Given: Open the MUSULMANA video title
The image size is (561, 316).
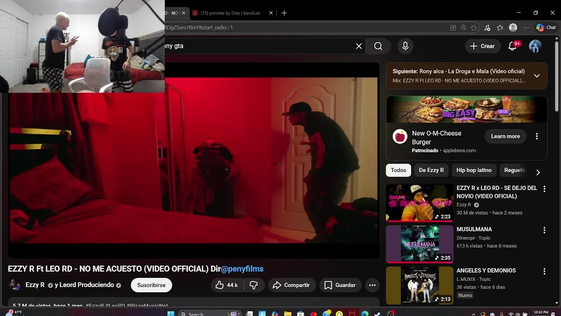Looking at the screenshot, I should click(474, 230).
